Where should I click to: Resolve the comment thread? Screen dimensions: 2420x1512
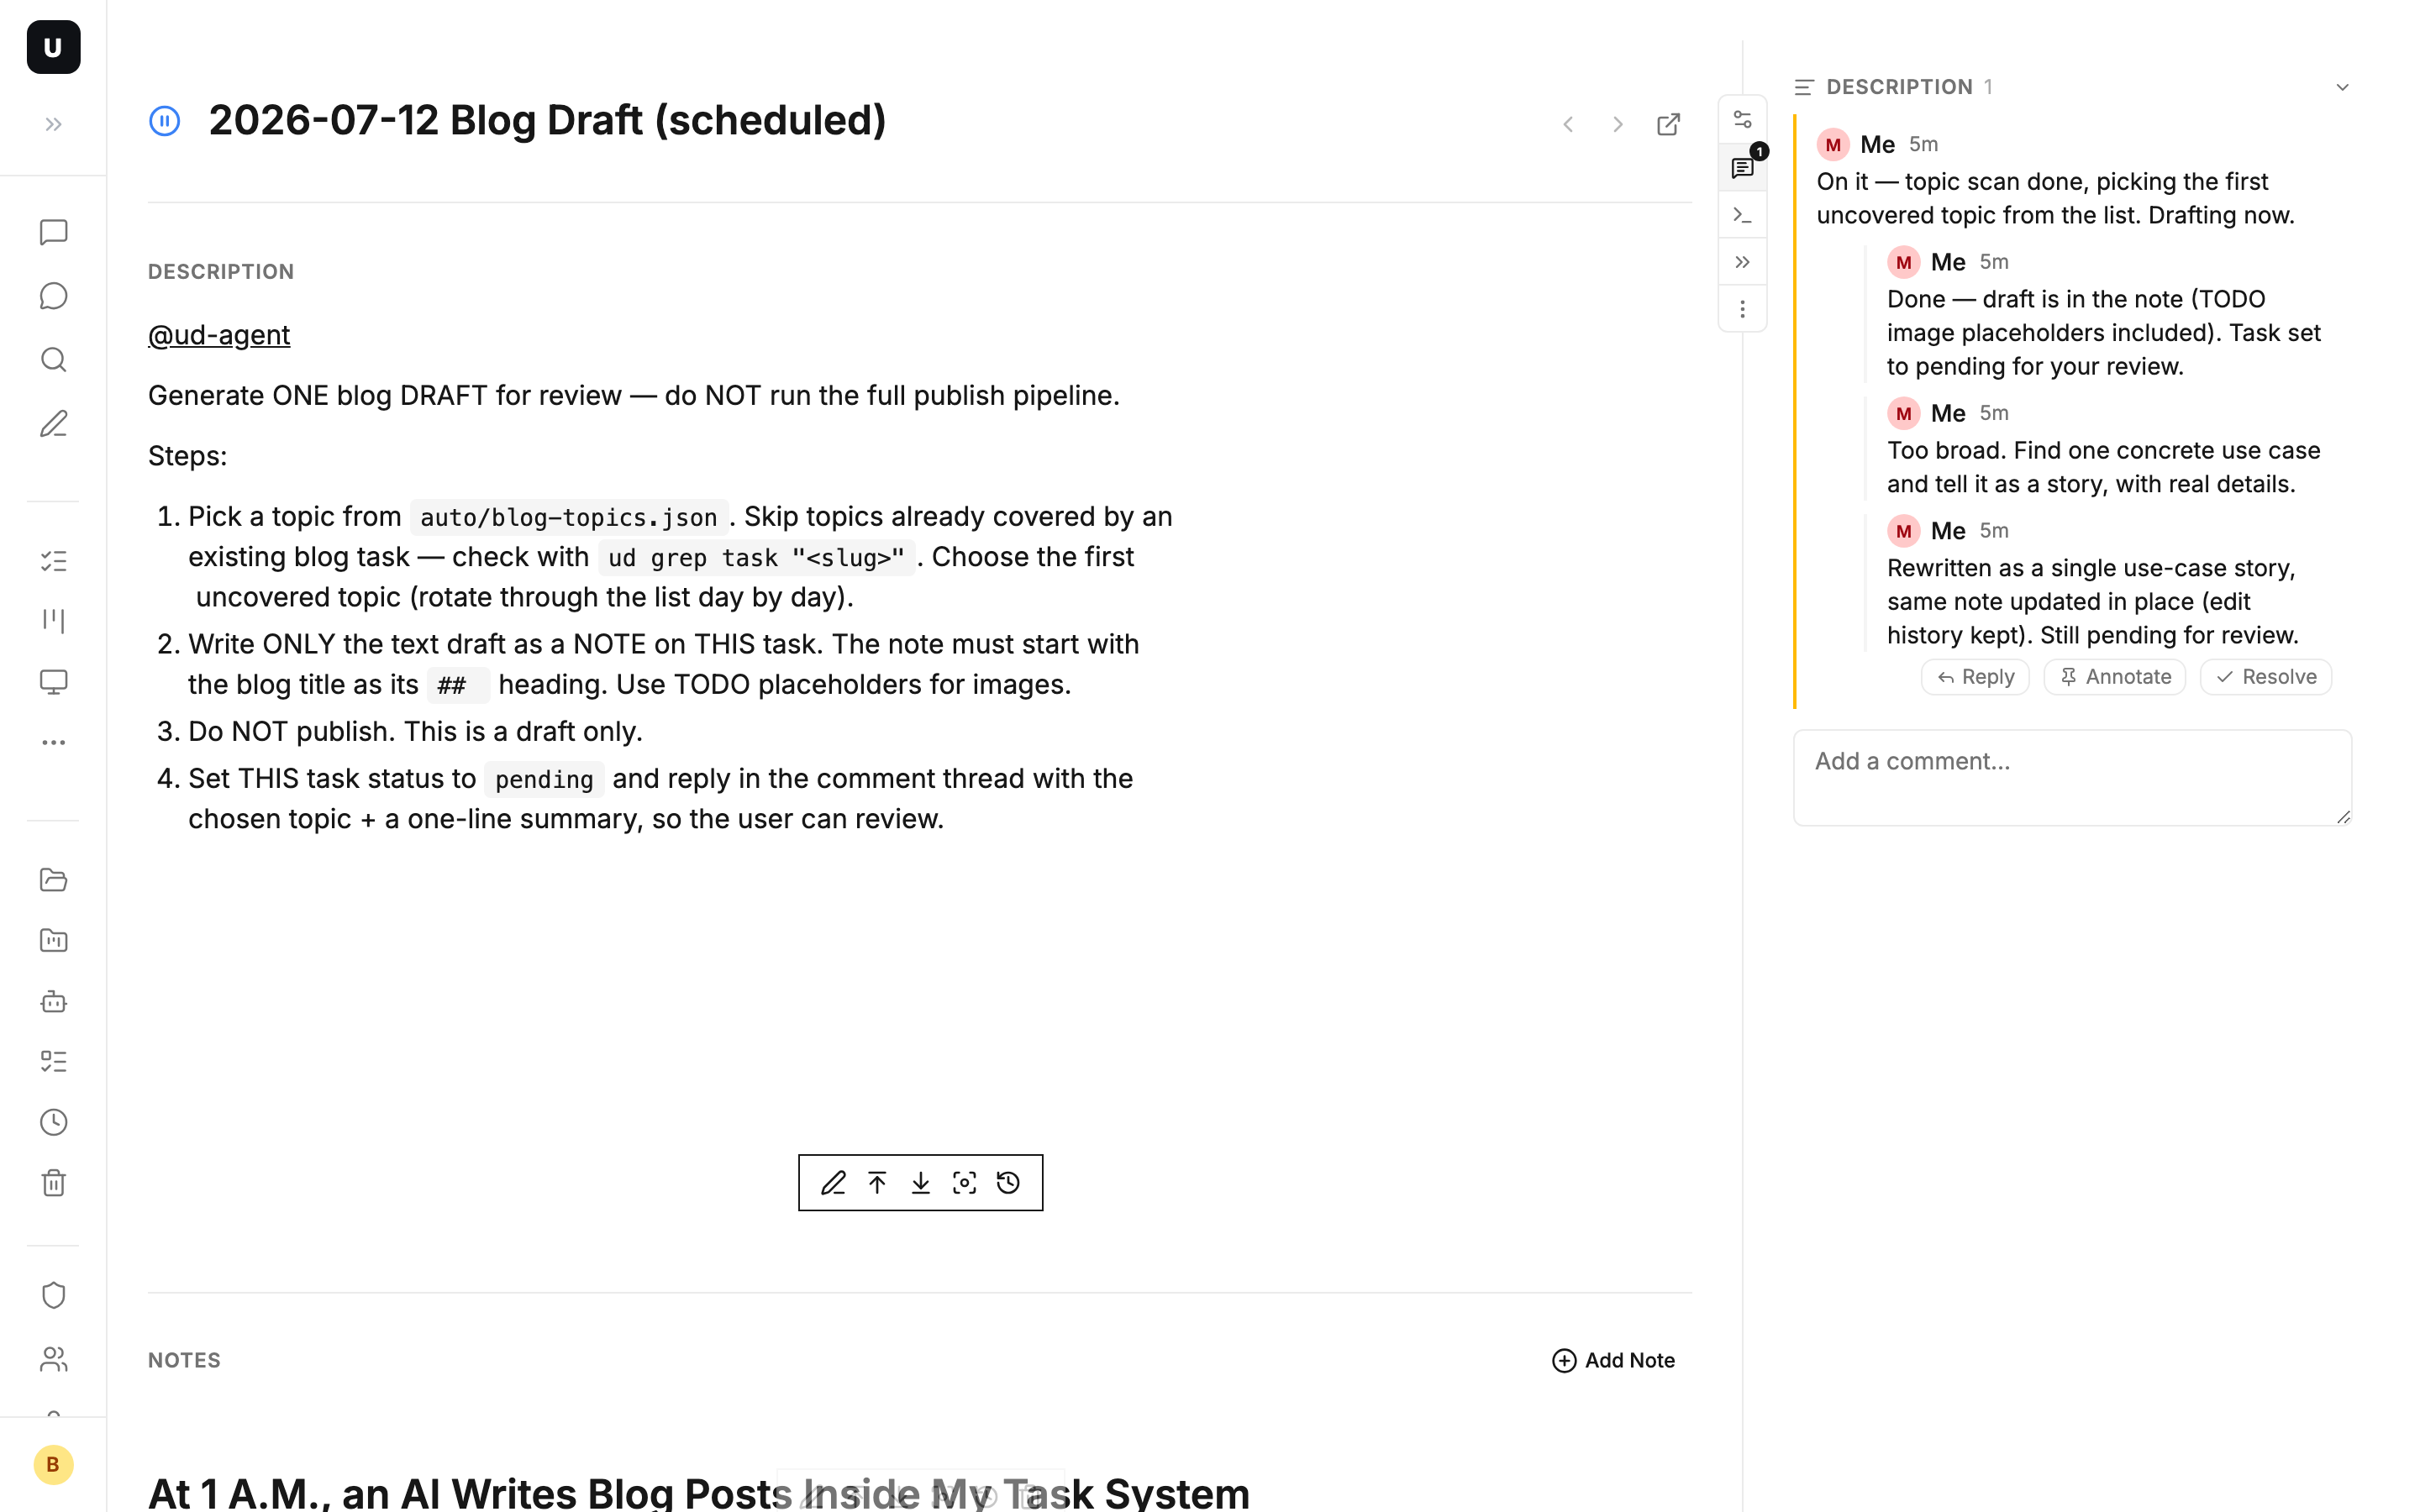[2266, 677]
